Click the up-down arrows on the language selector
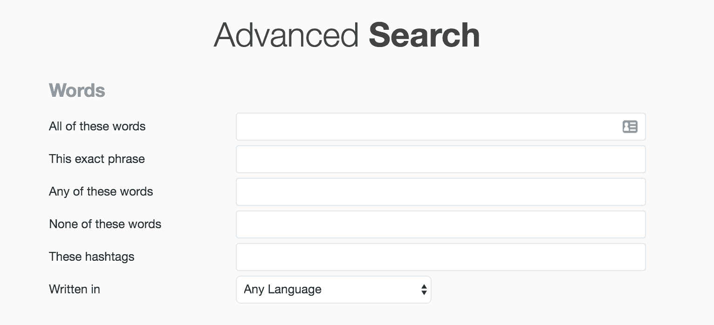 (424, 290)
